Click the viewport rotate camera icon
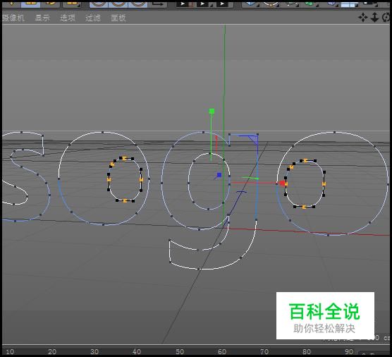Screen dimensions: 392x357 (x=386, y=18)
